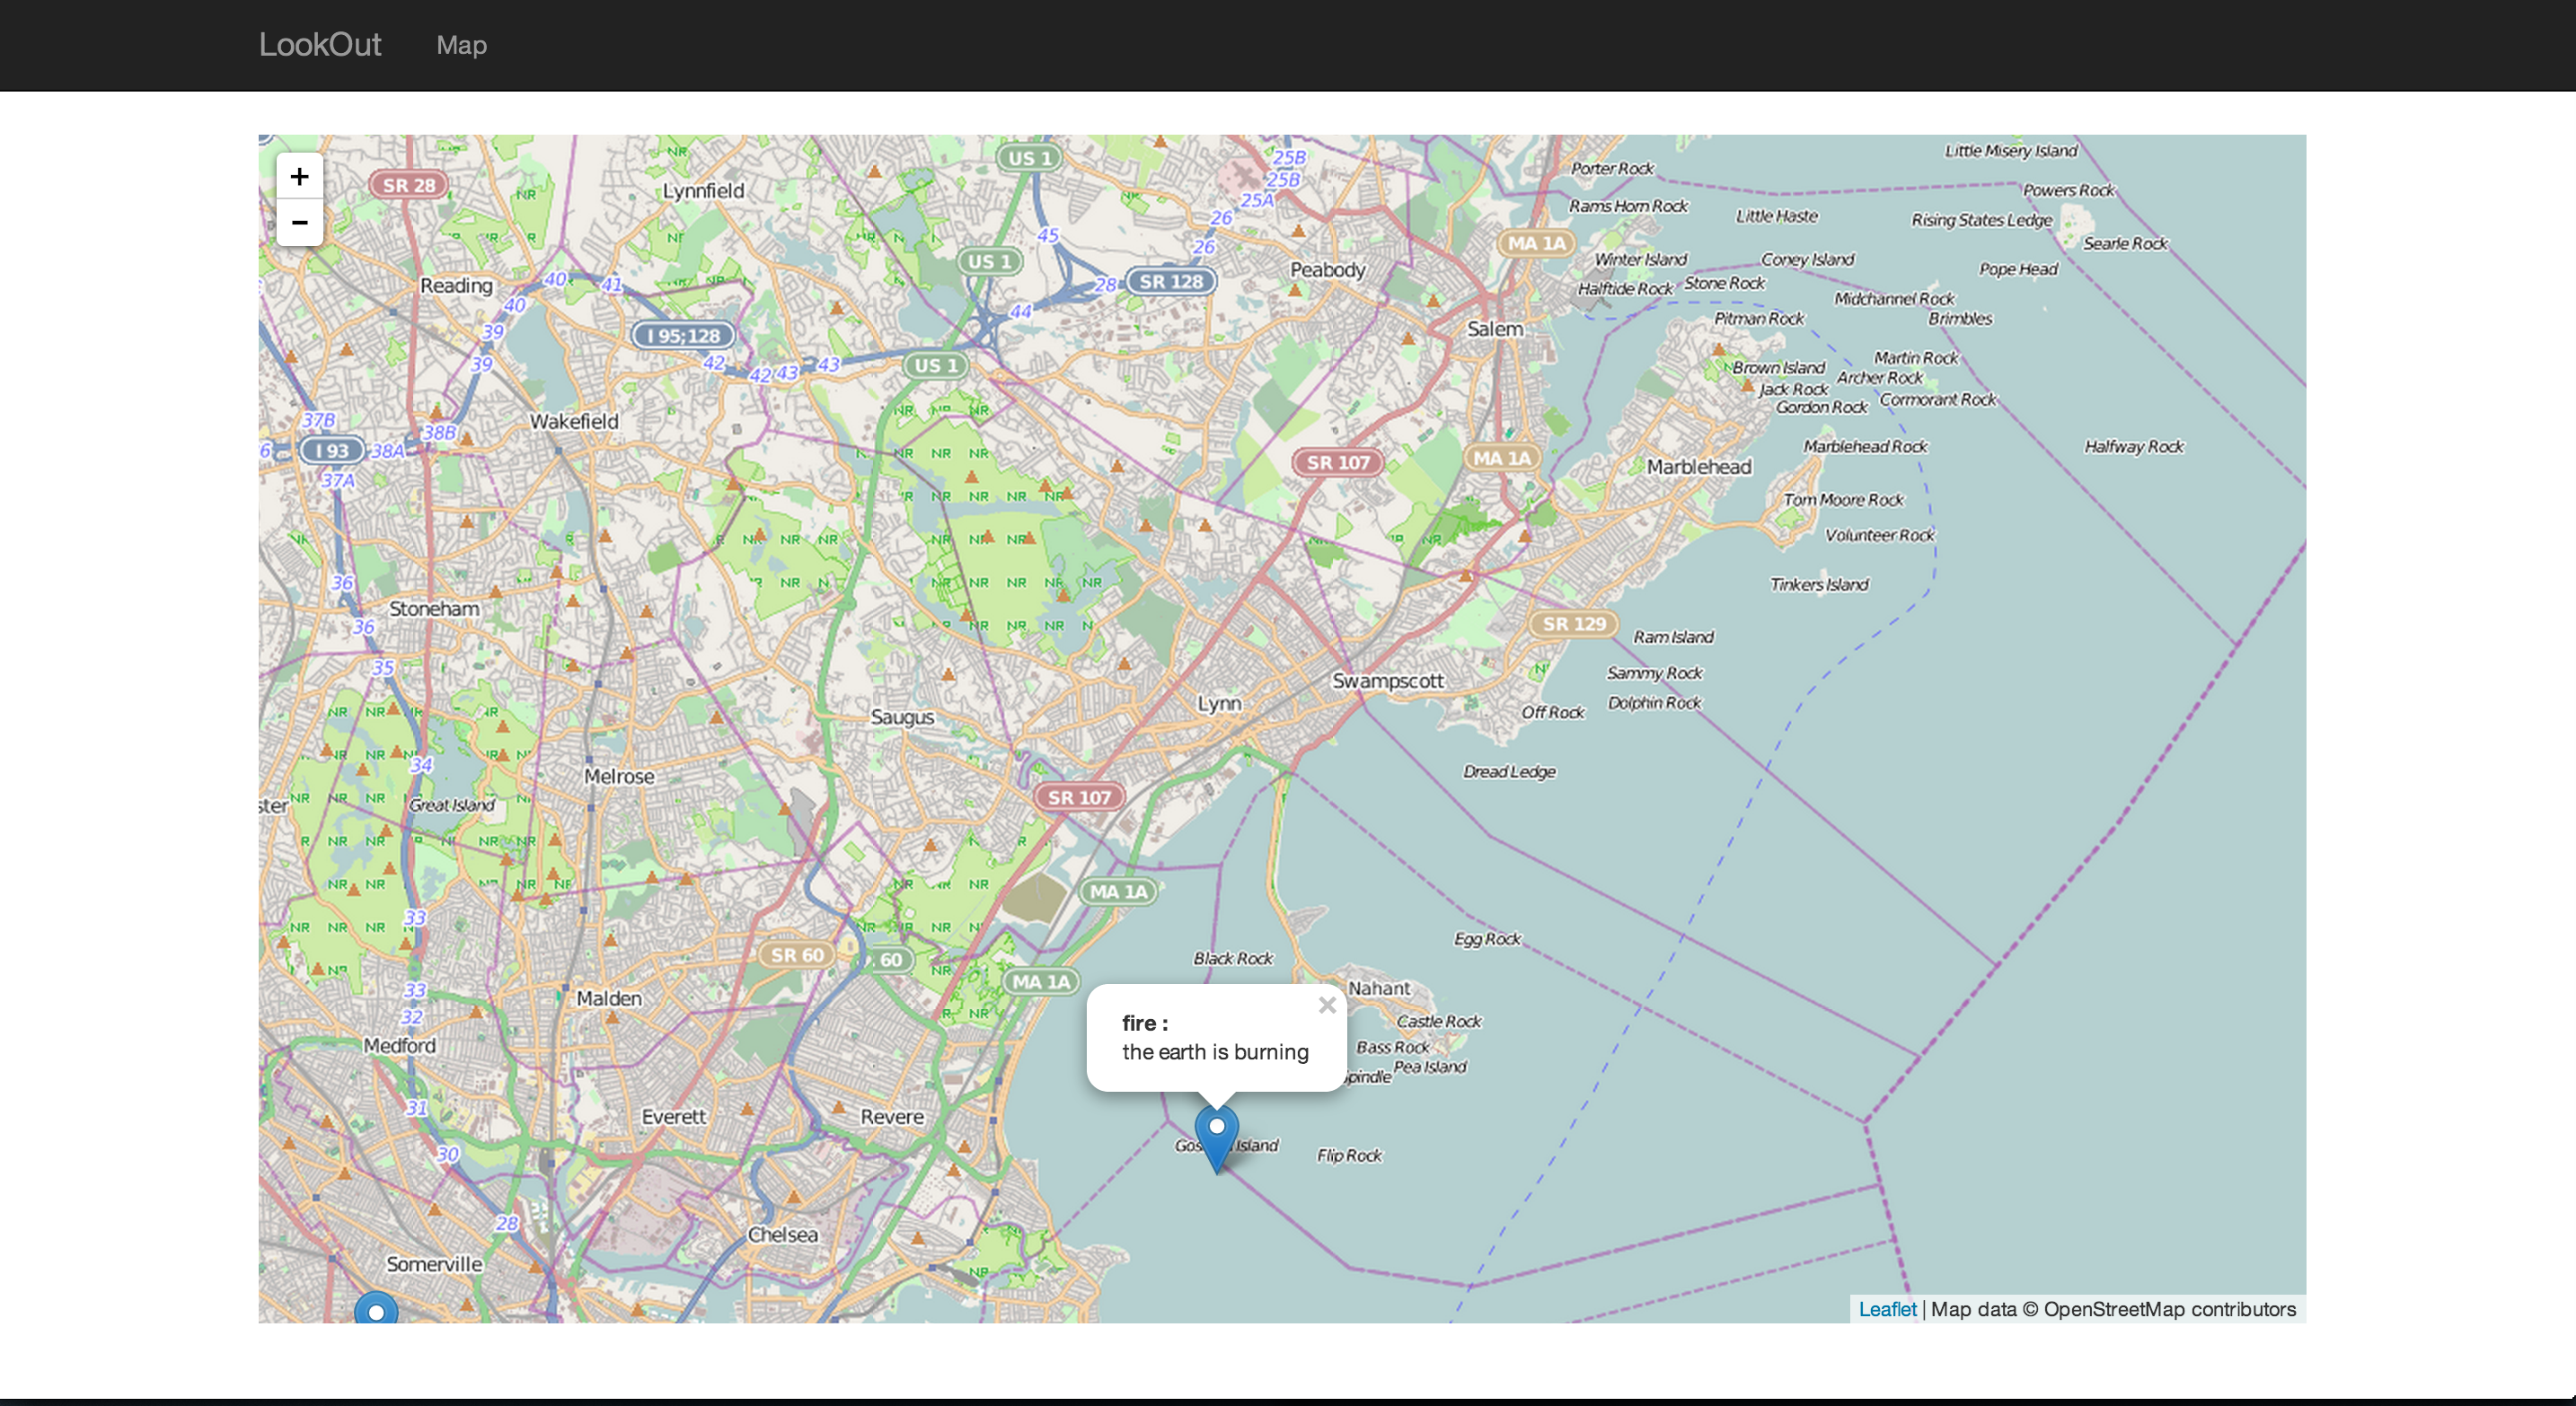2576x1406 pixels.
Task: Click the Halfway Rock label in the ocean
Action: (2133, 447)
